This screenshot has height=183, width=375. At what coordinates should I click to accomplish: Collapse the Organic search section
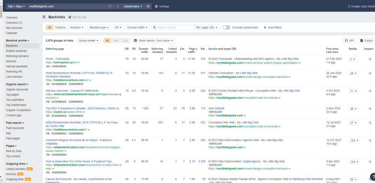[17, 84]
